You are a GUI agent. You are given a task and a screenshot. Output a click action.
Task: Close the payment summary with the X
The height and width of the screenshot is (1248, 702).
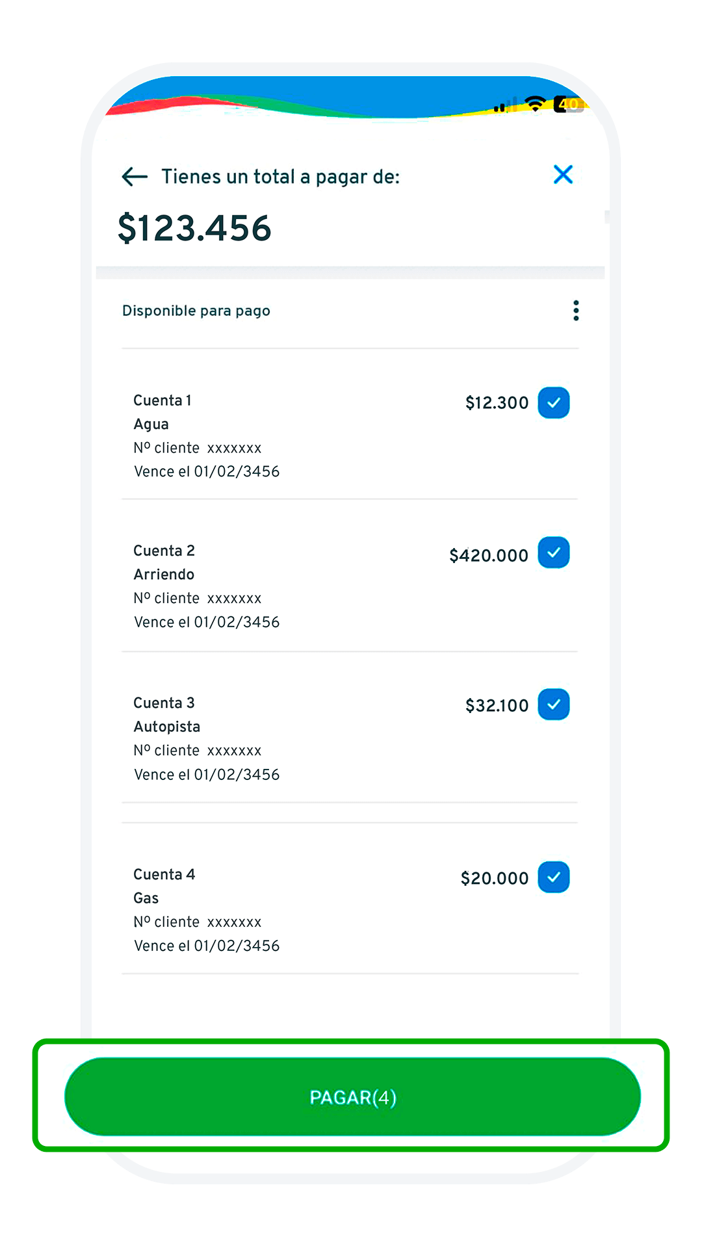pos(563,174)
